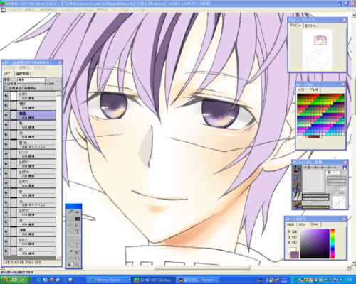The image size is (356, 284).
Task: Select the rectangular selection tool
Action: (x=70, y=239)
